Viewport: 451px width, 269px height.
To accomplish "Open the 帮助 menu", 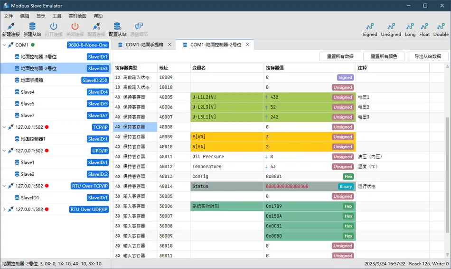I will tap(98, 16).
